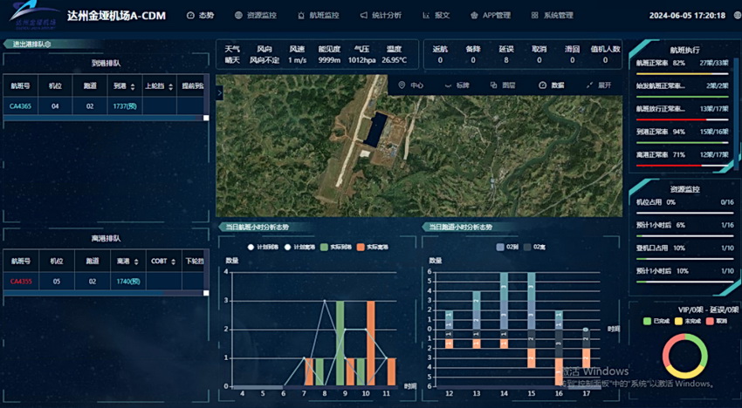The image size is (742, 408).
Task: Click the airport logo at top left
Action: click(32, 15)
